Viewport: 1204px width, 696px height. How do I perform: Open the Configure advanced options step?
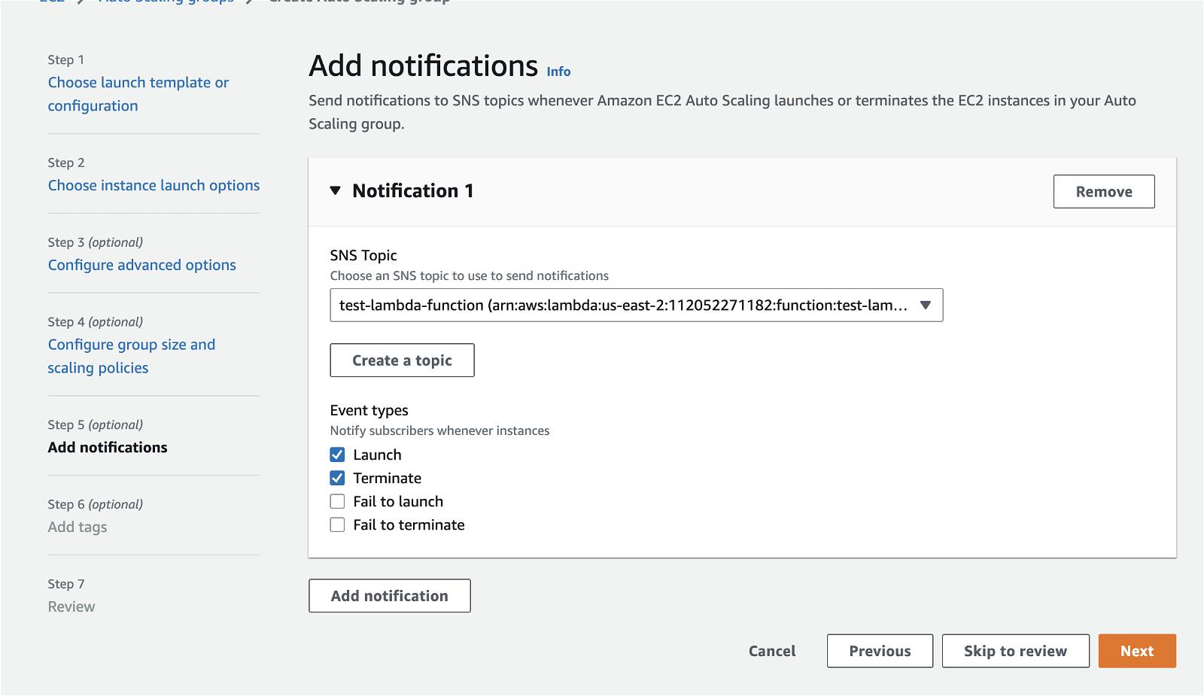141,265
